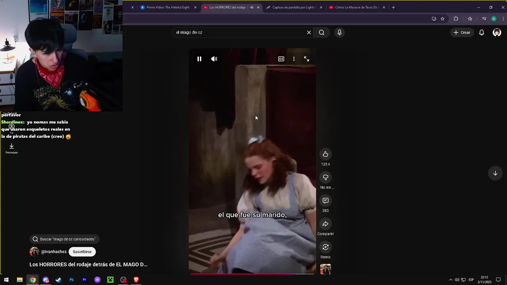The image size is (507, 285).
Task: Bookmark this page with the star icon
Action: (x=442, y=19)
